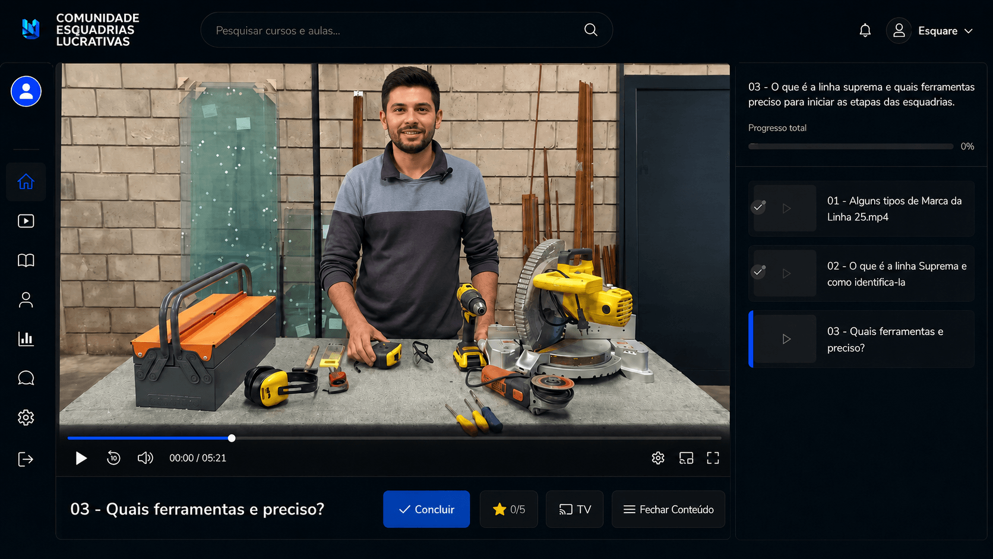Select lesson 03 Quais ferramentas e preciso

tap(861, 339)
